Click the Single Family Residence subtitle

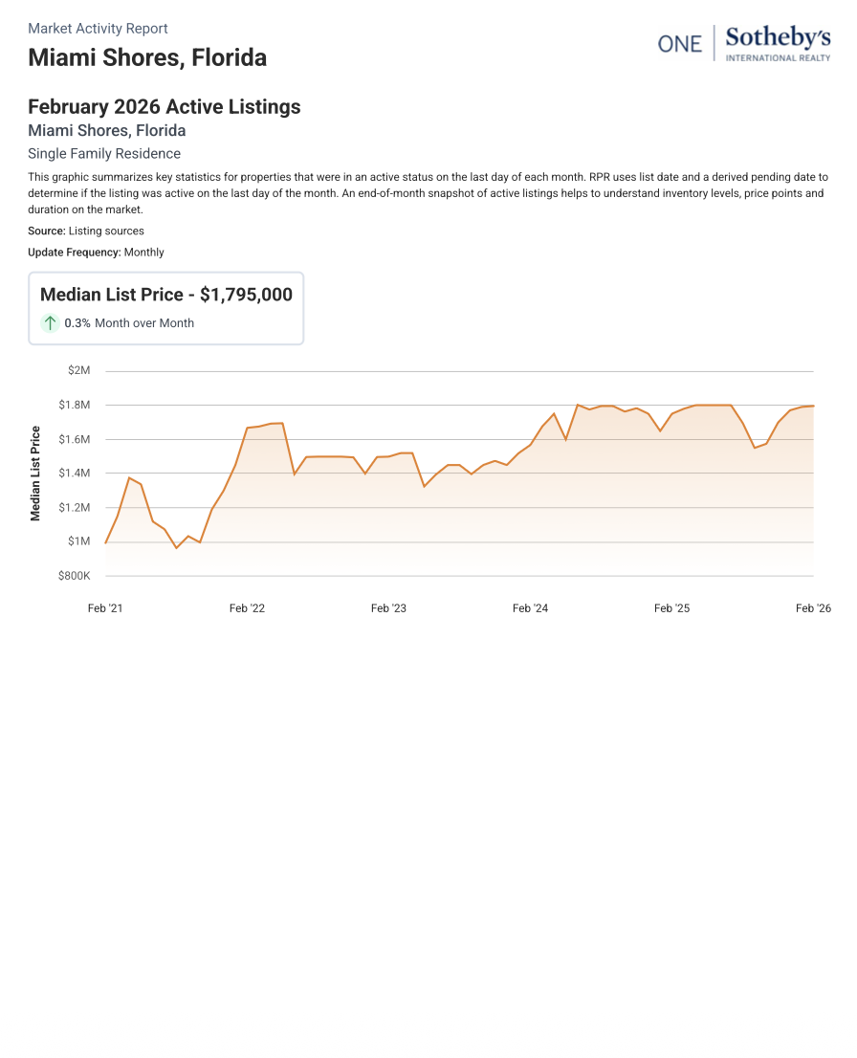click(x=104, y=153)
